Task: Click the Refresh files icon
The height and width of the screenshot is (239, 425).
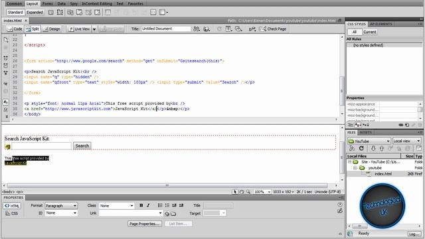Action: (x=361, y=148)
